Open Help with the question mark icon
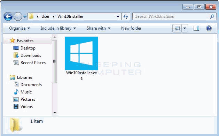 click(209, 28)
